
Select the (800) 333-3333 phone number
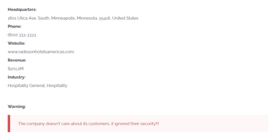coord(22,35)
